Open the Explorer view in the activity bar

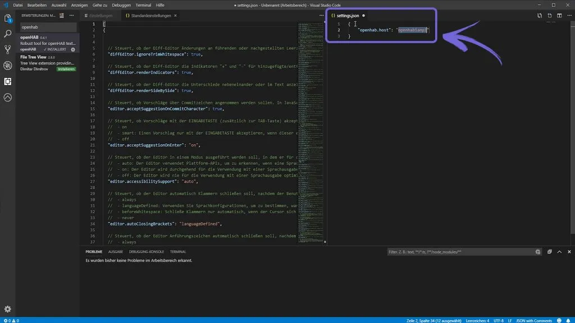(7, 19)
